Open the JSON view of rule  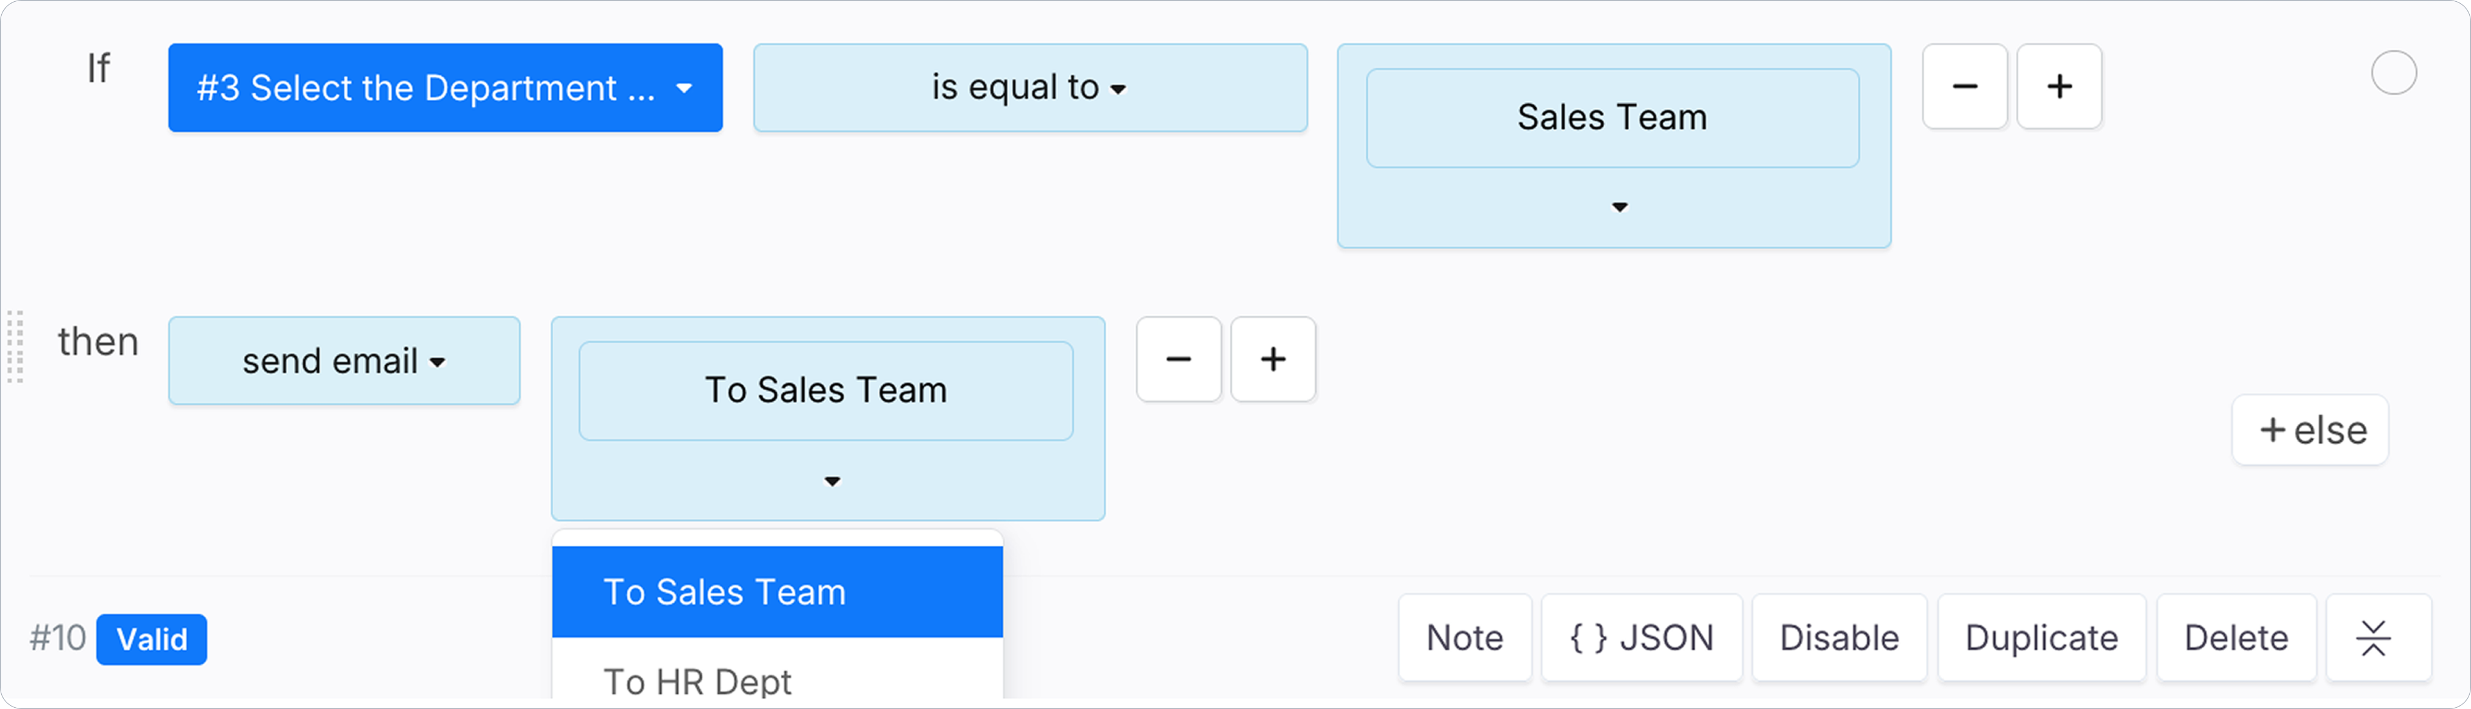(1641, 638)
